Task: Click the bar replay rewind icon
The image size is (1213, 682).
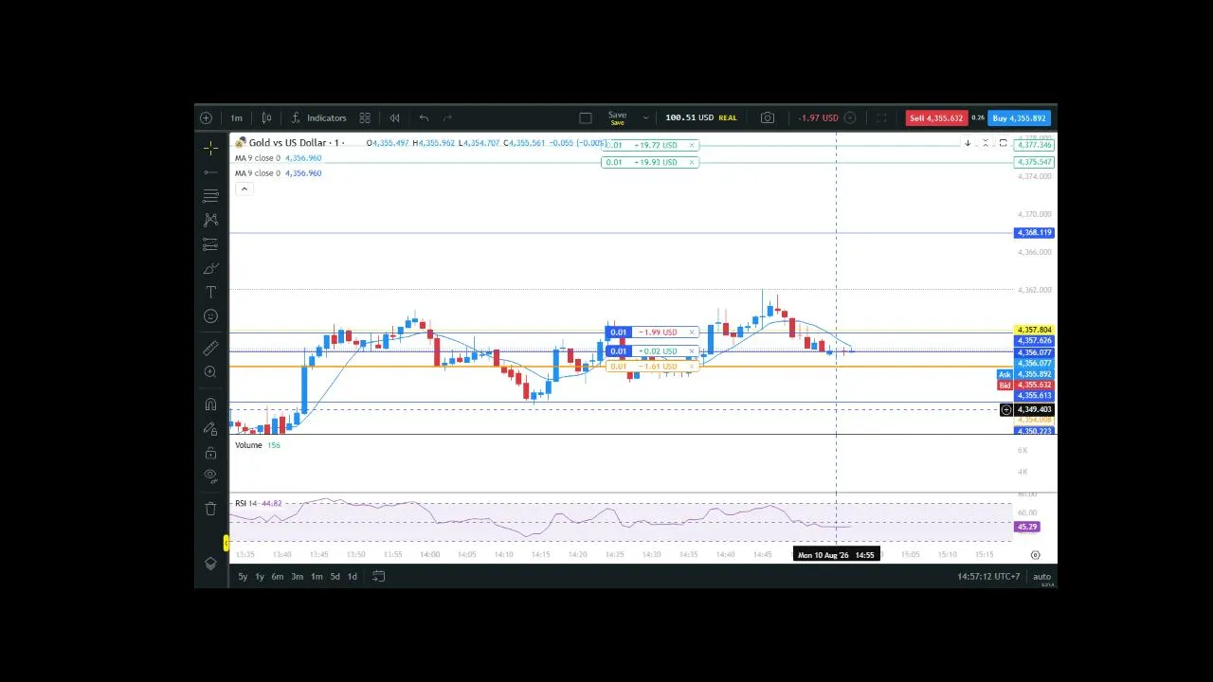Action: (394, 118)
